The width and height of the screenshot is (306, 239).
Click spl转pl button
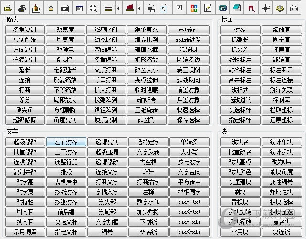click(188, 30)
